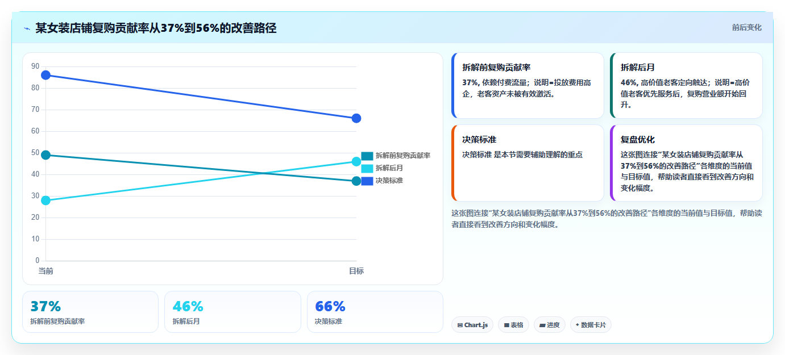Open the 复盘优化 info card
Screen dimensions: 785x355
coord(686,163)
